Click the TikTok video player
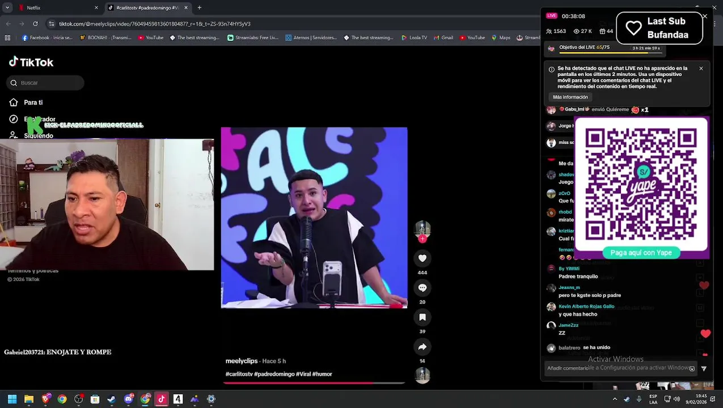Image resolution: width=723 pixels, height=408 pixels. tap(314, 218)
